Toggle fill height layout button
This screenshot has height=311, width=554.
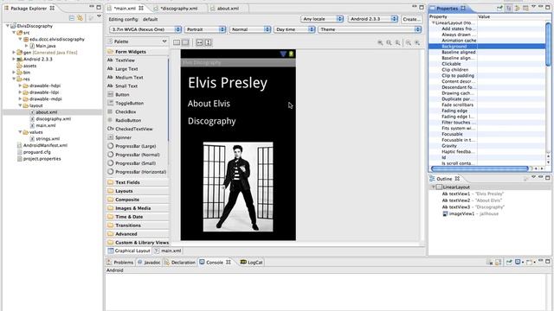click(208, 42)
